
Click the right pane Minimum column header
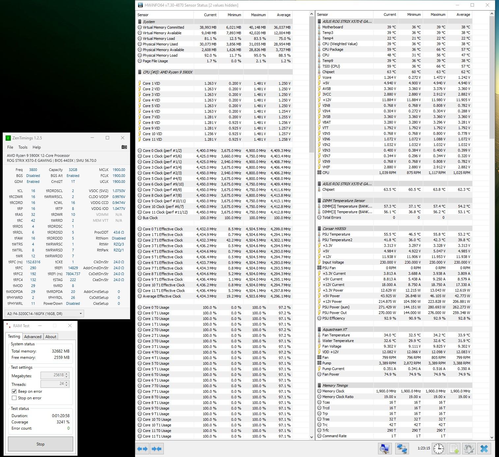click(410, 14)
